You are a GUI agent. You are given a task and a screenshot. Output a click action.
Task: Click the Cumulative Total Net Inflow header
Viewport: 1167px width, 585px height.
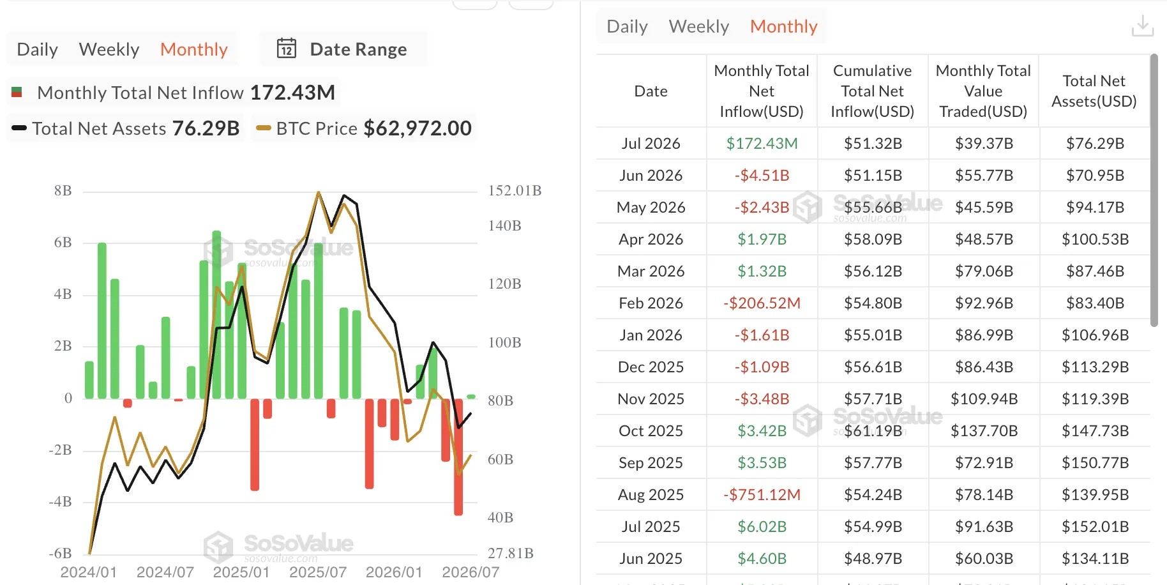[x=873, y=91]
